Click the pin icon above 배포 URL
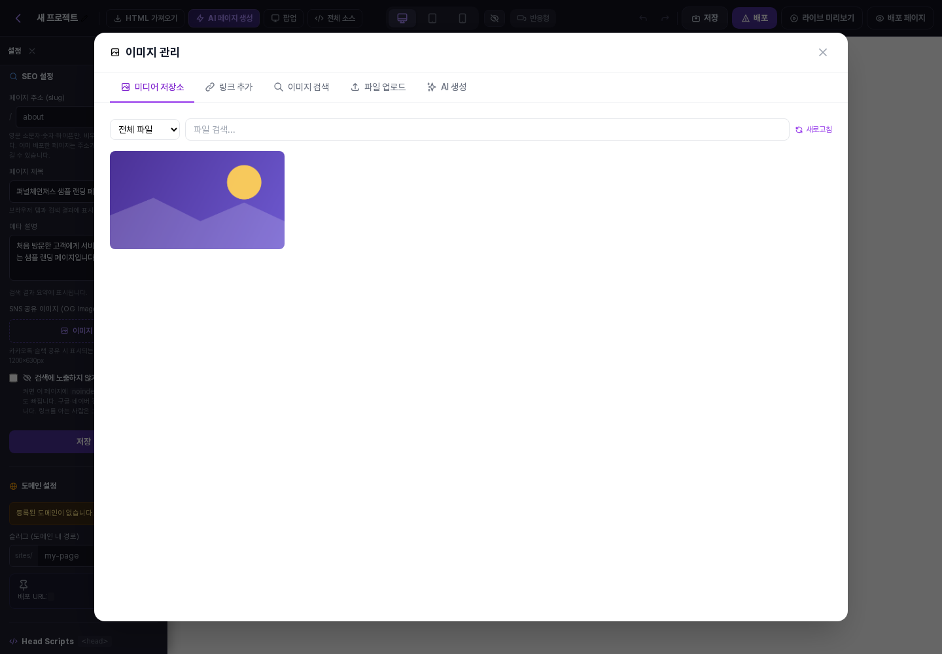 24,585
